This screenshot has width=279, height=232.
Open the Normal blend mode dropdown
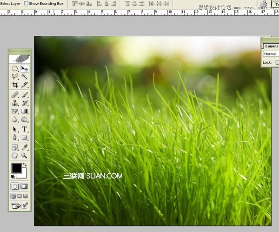[271, 54]
